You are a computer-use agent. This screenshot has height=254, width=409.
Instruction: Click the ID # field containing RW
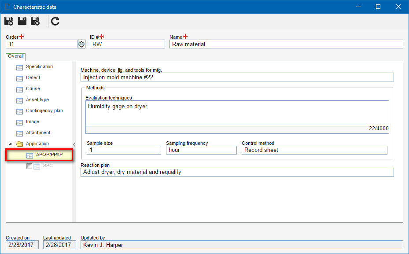tap(127, 44)
